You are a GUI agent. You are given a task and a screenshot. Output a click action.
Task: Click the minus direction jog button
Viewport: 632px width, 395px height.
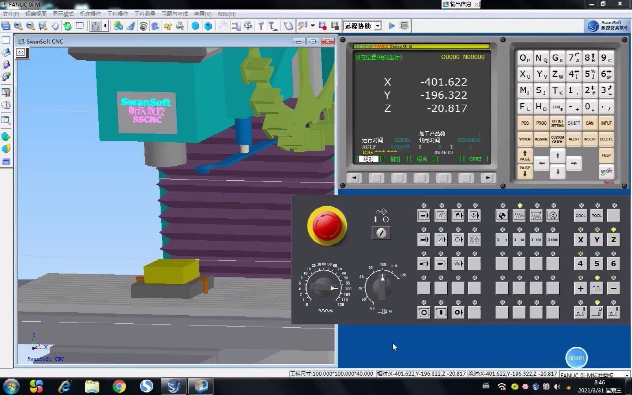pyautogui.click(x=614, y=288)
